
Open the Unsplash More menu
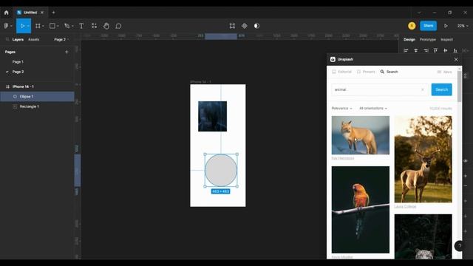pos(445,72)
